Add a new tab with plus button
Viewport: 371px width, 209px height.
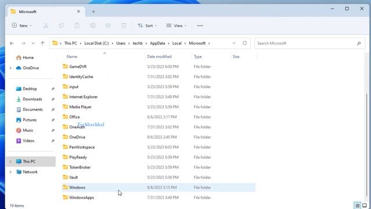click(93, 12)
